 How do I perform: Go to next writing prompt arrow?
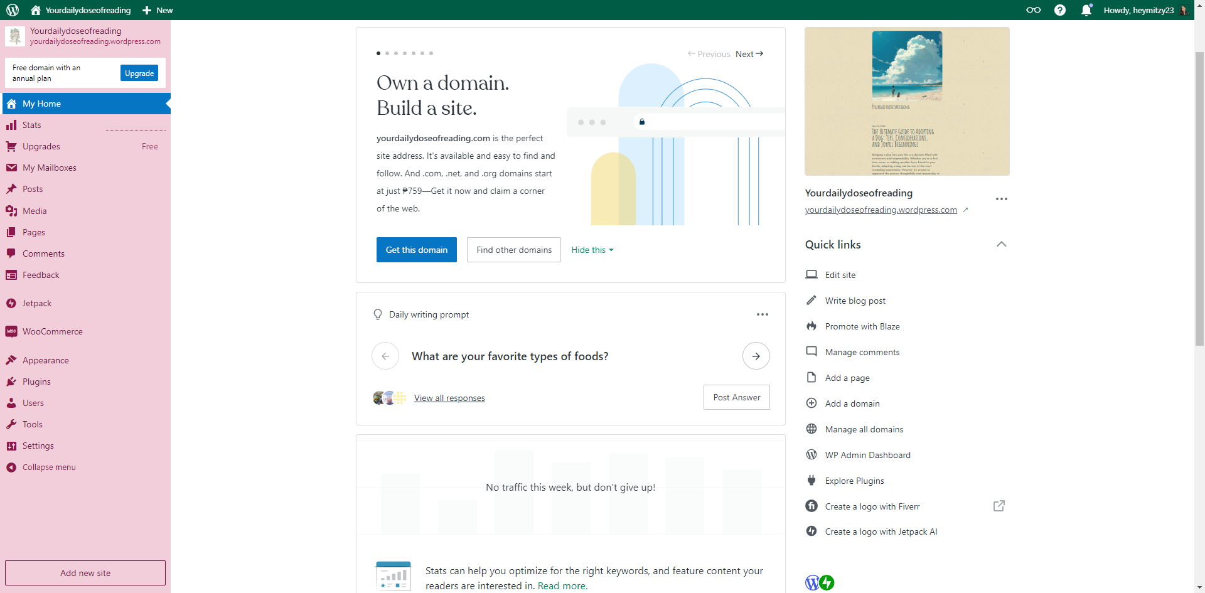(756, 356)
